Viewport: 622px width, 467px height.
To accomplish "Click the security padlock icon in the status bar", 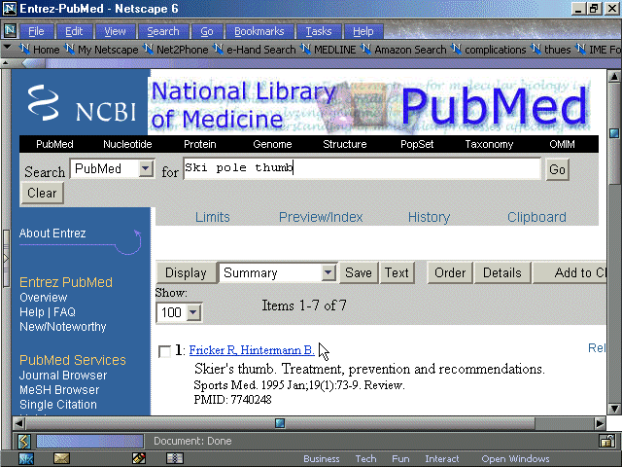I will tap(605, 442).
